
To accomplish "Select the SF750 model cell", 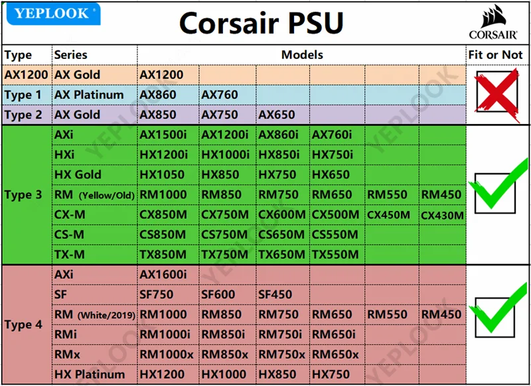I will pos(157,294).
